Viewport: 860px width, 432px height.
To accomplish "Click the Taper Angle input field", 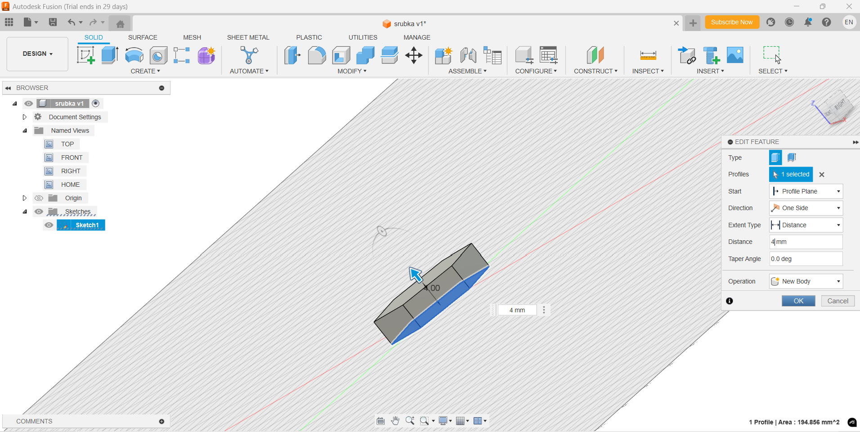I will (x=806, y=259).
